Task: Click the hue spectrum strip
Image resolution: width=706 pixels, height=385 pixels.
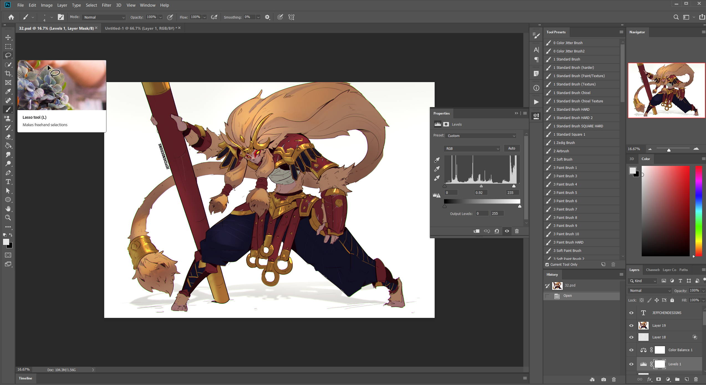Action: [x=699, y=211]
